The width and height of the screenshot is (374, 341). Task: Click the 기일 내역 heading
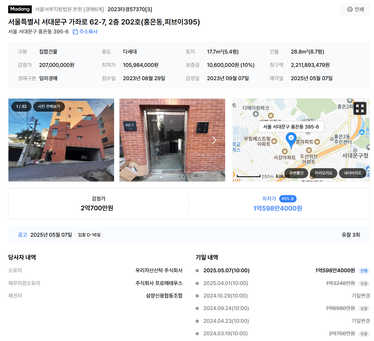(207, 257)
